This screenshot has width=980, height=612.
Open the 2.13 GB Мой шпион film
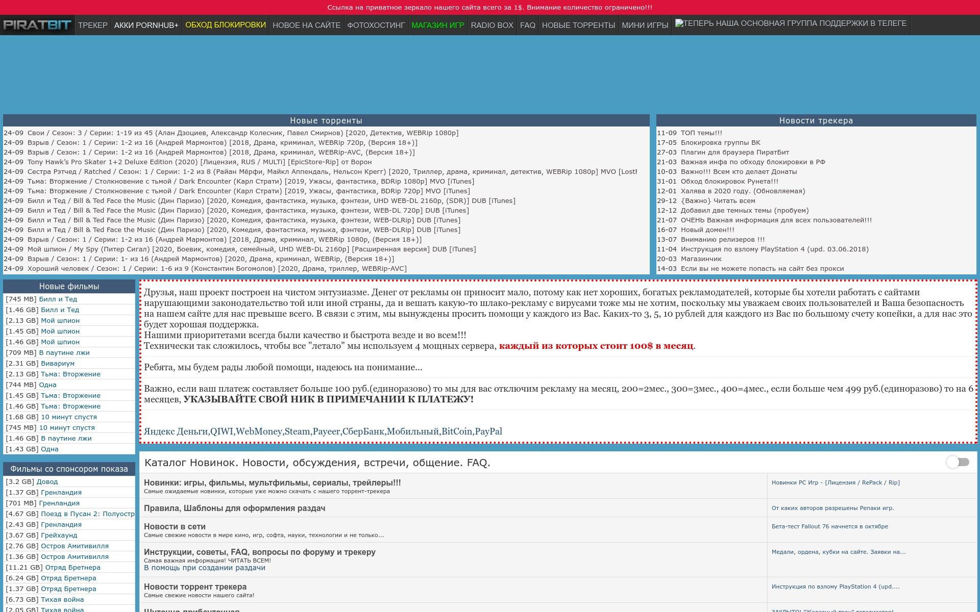coord(60,320)
